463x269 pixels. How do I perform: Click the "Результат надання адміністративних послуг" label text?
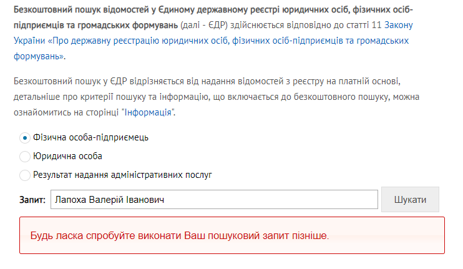tap(122, 175)
